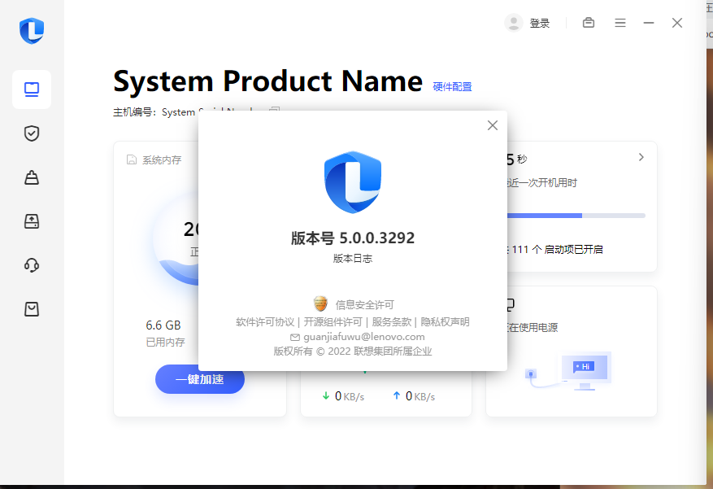The image size is (713, 489).
Task: Open the 软件许可协议 link
Action: (265, 322)
